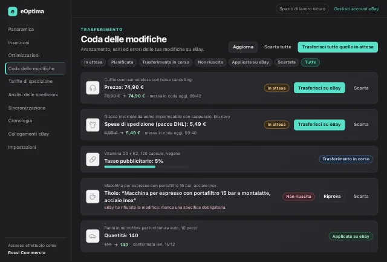Click the text confermata ieri, 16:12

(154, 244)
